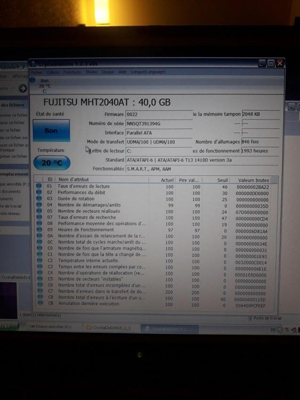The height and width of the screenshot is (400, 300).
Task: Click the Fonctionnalités field S.M.A.R.T., APM, AAM
Action: coord(202,169)
